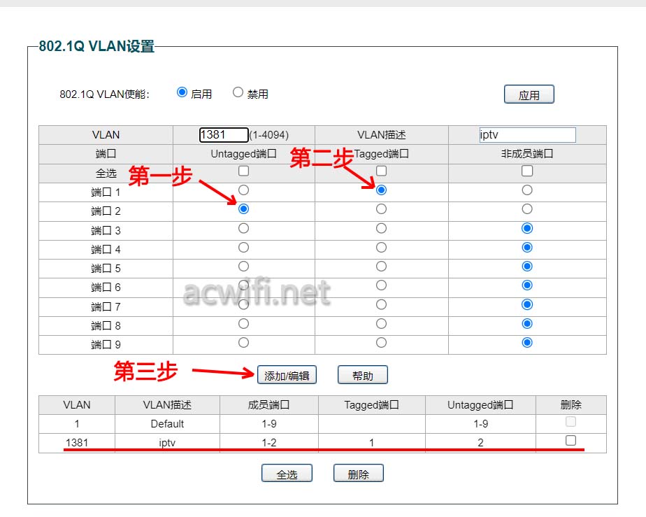Click the delete checkbox for Default VLAN
The height and width of the screenshot is (517, 646).
(x=570, y=421)
